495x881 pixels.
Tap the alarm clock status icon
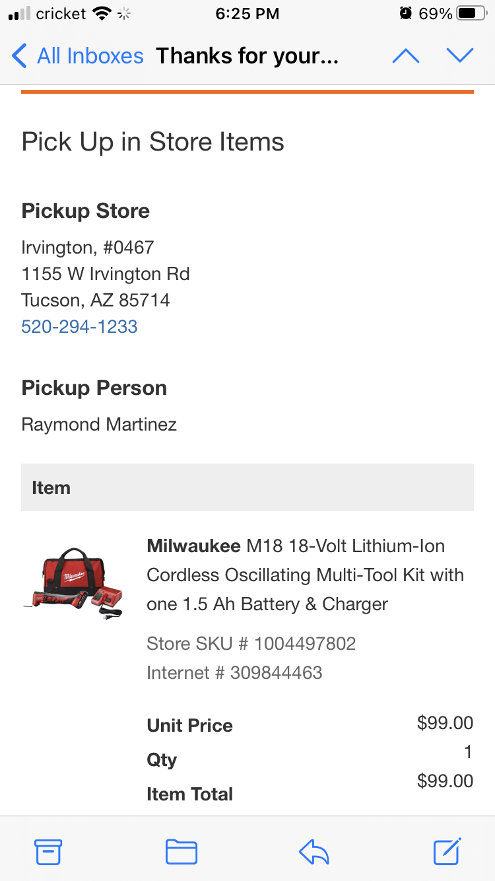point(405,14)
